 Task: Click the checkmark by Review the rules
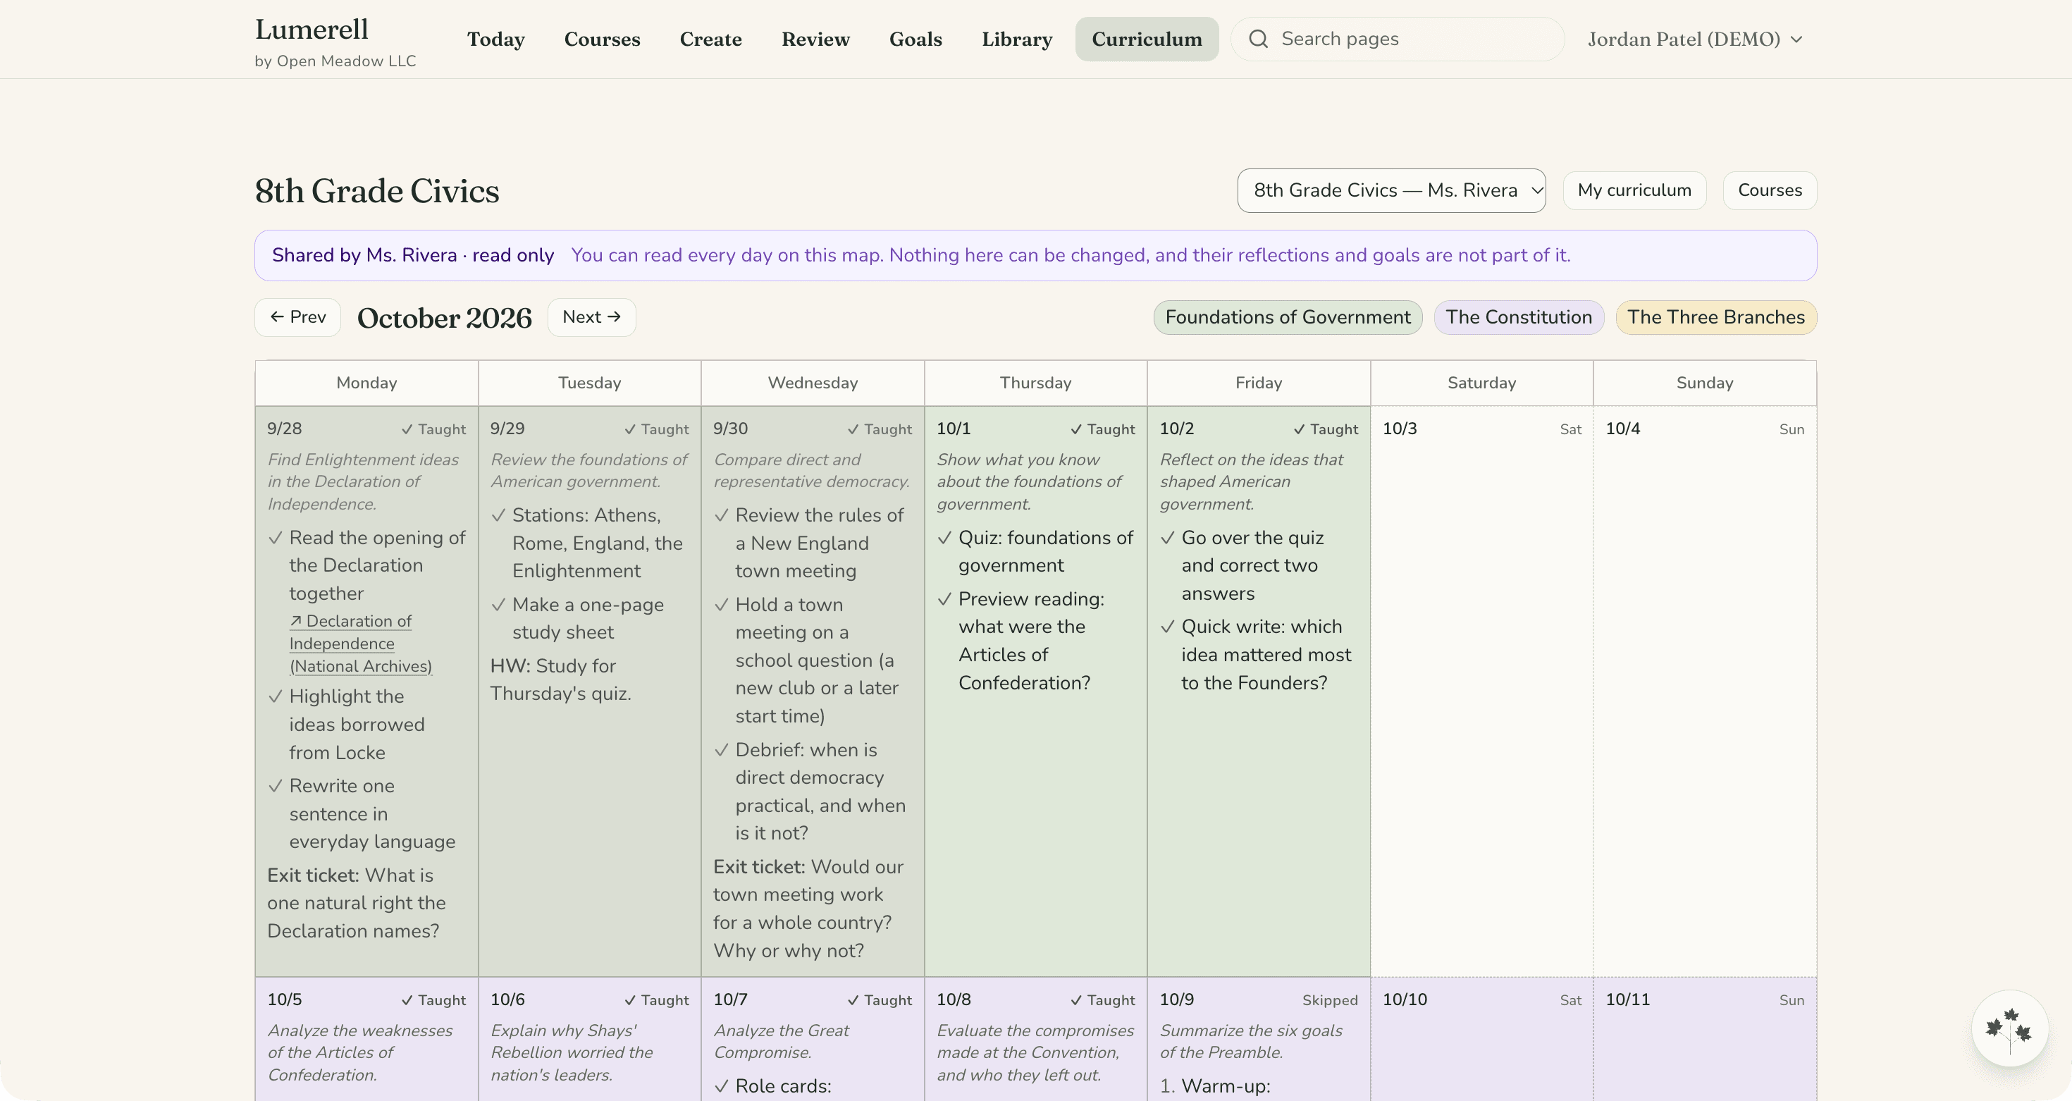722,515
